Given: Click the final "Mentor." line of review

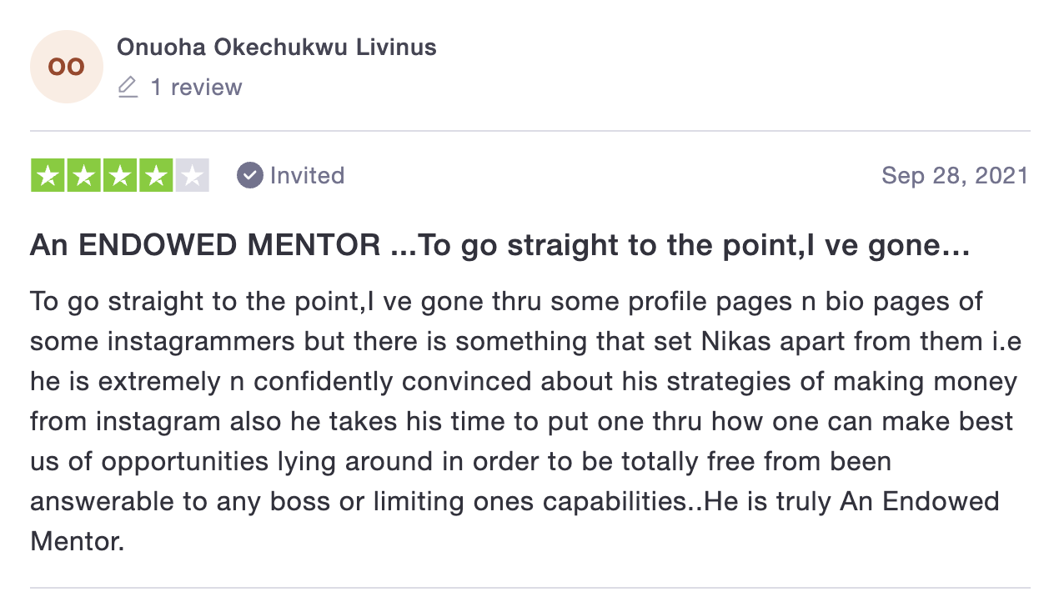Looking at the screenshot, I should coord(78,541).
